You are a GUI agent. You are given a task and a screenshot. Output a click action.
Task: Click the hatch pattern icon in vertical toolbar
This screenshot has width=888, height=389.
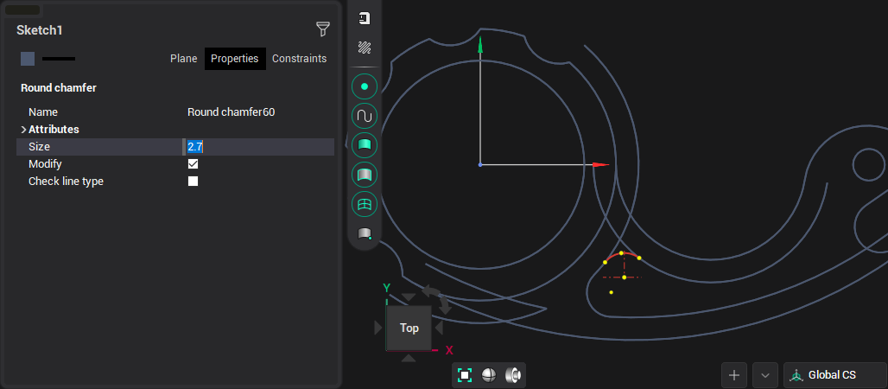(365, 48)
